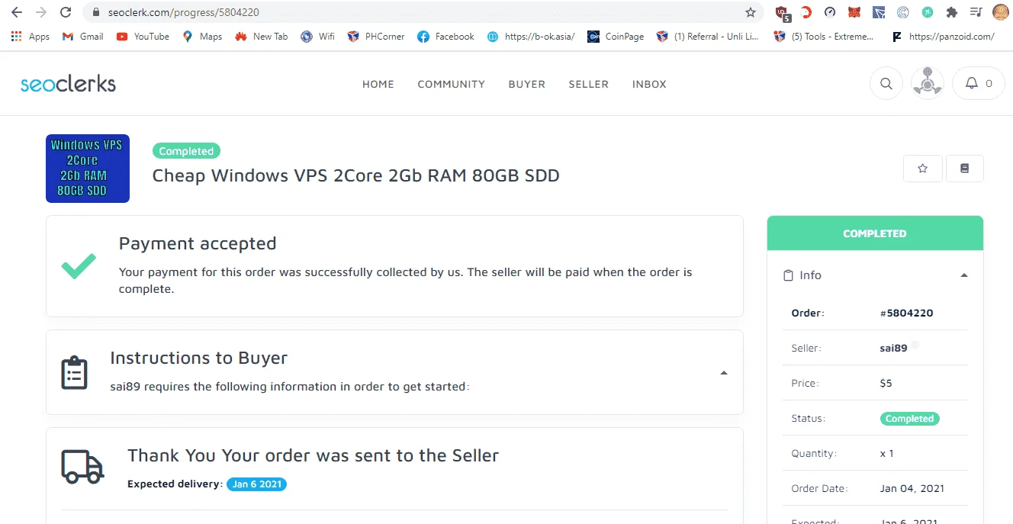Open the Gmail bookmark
1013x524 pixels.
coord(82,37)
